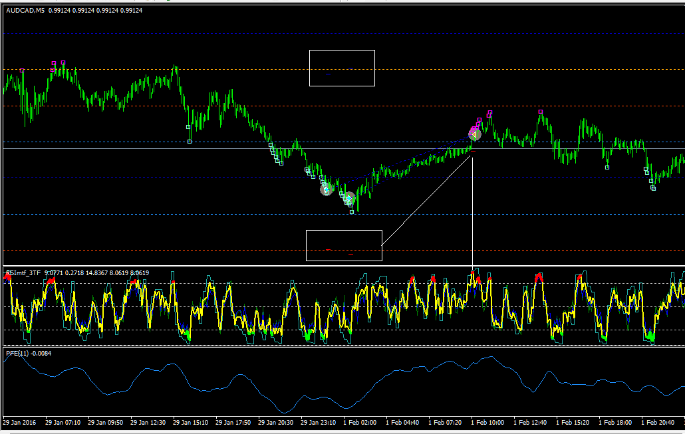685x434 pixels.
Task: Click the 1 Feb 10:00 time label
Action: [487, 423]
